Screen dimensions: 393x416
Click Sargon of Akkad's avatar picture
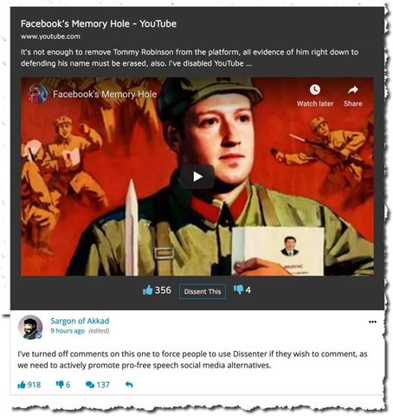(x=30, y=327)
